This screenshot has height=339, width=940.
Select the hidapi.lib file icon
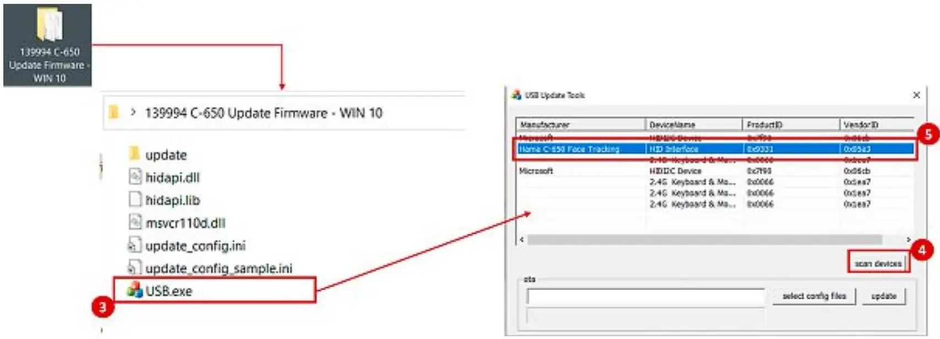tap(135, 199)
